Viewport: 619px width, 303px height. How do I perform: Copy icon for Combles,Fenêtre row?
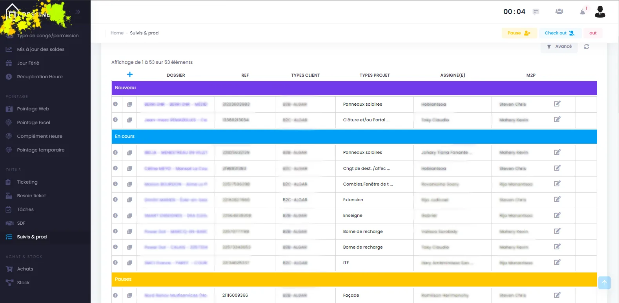129,184
